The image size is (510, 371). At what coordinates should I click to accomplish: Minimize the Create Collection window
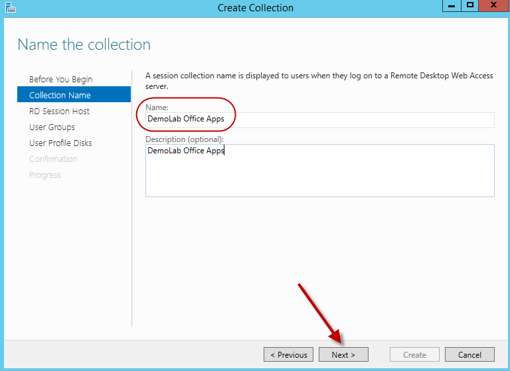tap(451, 6)
